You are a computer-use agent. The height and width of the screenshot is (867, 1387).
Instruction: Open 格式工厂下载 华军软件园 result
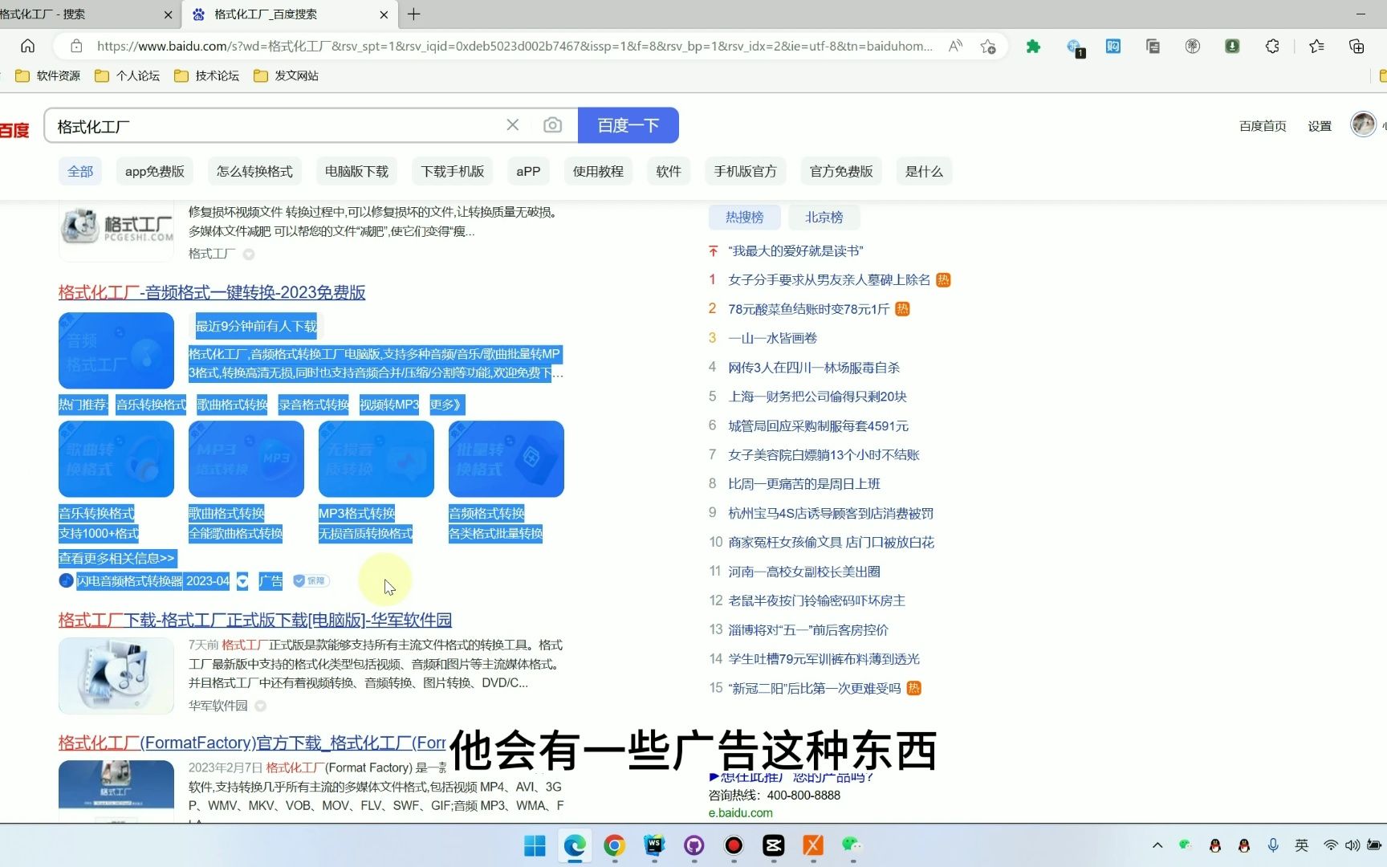255,621
